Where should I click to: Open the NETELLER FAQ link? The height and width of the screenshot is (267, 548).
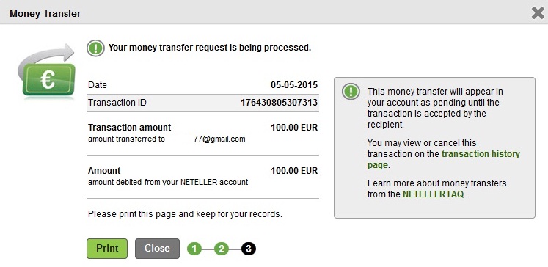click(x=434, y=194)
